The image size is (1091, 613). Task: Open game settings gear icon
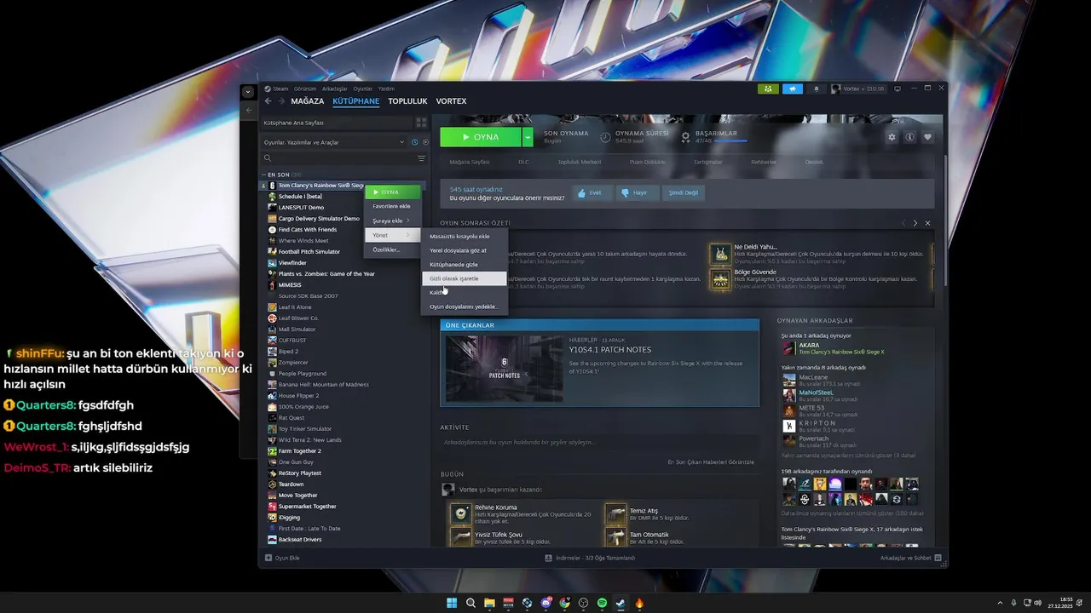(892, 137)
